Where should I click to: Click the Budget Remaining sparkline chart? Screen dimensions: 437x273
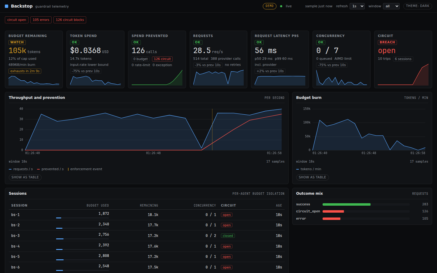tap(34, 80)
